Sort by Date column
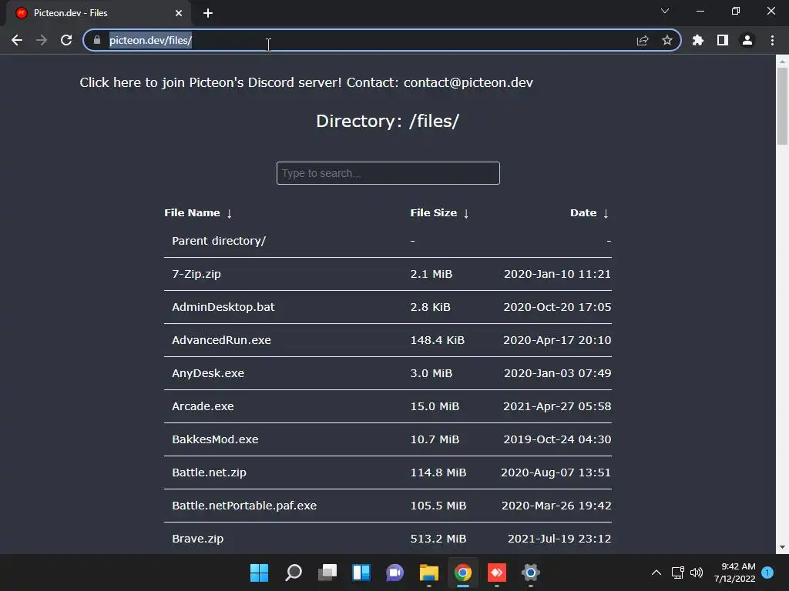Image resolution: width=789 pixels, height=591 pixels. point(583,213)
